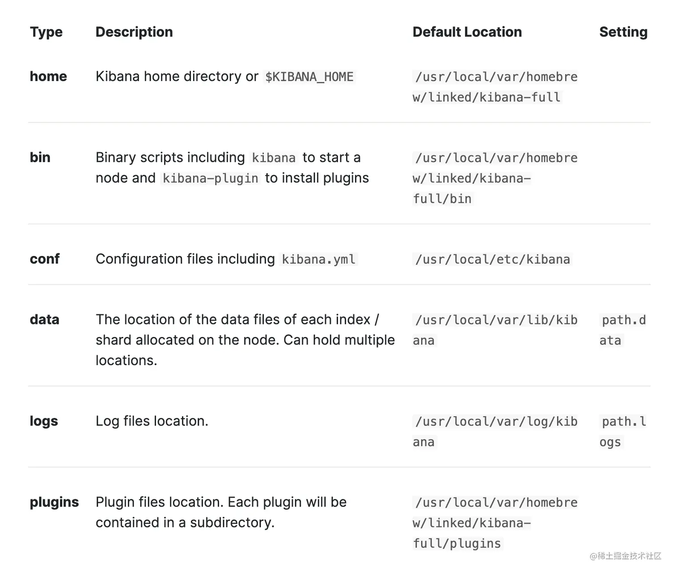Select the conf row label
676x575 pixels.
coord(44,259)
